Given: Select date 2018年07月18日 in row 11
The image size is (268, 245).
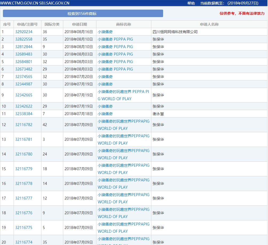Looking at the screenshot, I should [79, 114].
